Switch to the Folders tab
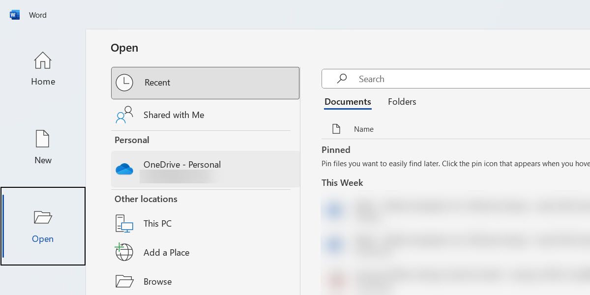Image resolution: width=590 pixels, height=295 pixels. tap(402, 102)
